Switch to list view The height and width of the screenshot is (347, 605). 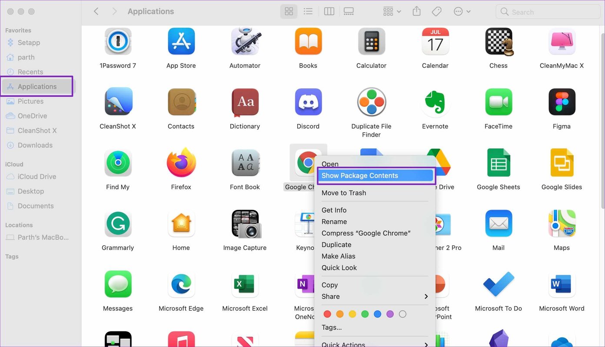308,12
